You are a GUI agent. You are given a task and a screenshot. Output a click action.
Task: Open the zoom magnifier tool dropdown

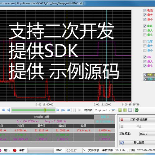[114, 110]
